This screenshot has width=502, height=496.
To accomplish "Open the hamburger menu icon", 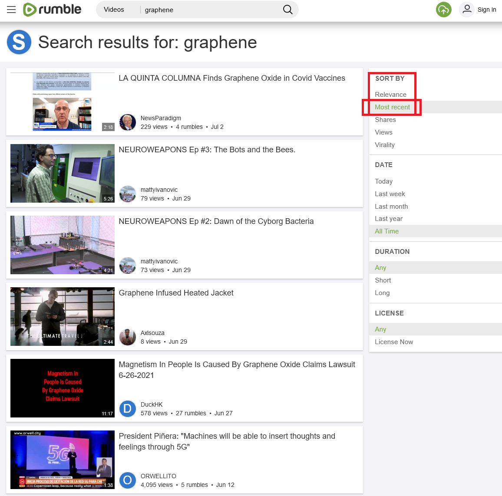I will point(11,10).
